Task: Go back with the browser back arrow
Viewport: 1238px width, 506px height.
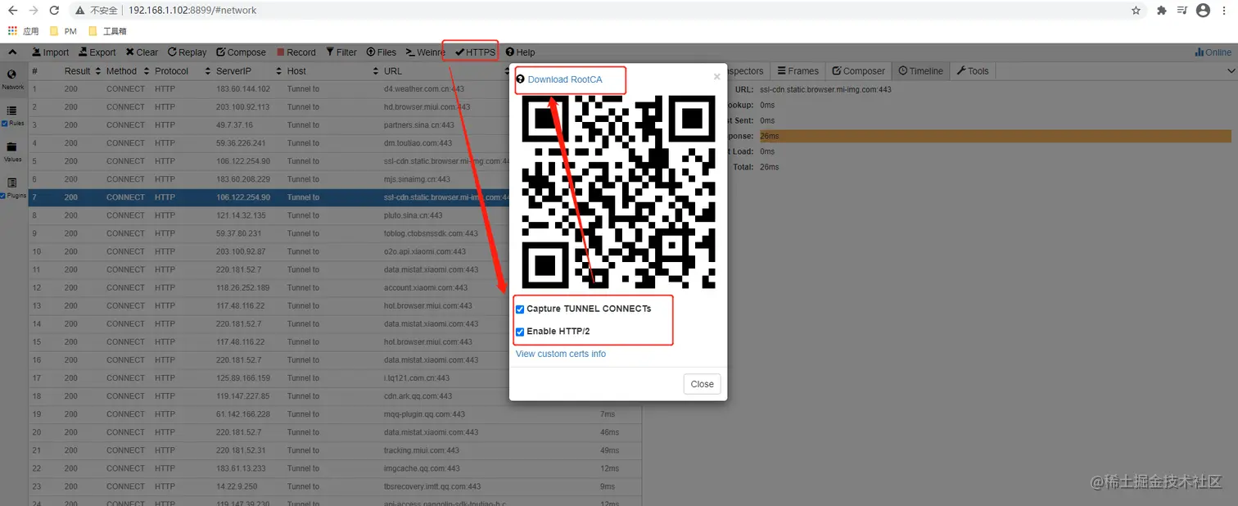Action: (13, 11)
